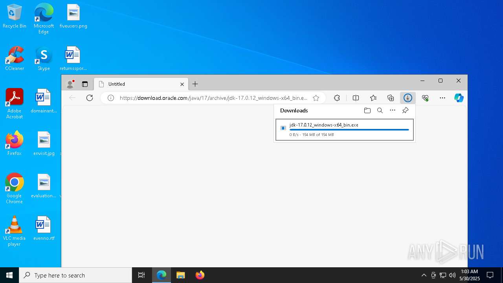Show hidden system tray icons
This screenshot has height=283, width=503.
[x=424, y=275]
